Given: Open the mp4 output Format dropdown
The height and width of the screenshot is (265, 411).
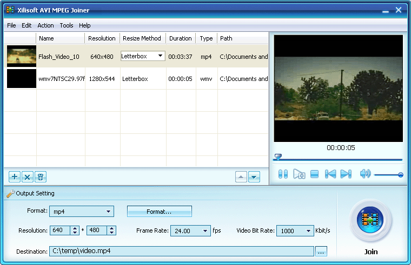Looking at the screenshot, I should tap(108, 212).
